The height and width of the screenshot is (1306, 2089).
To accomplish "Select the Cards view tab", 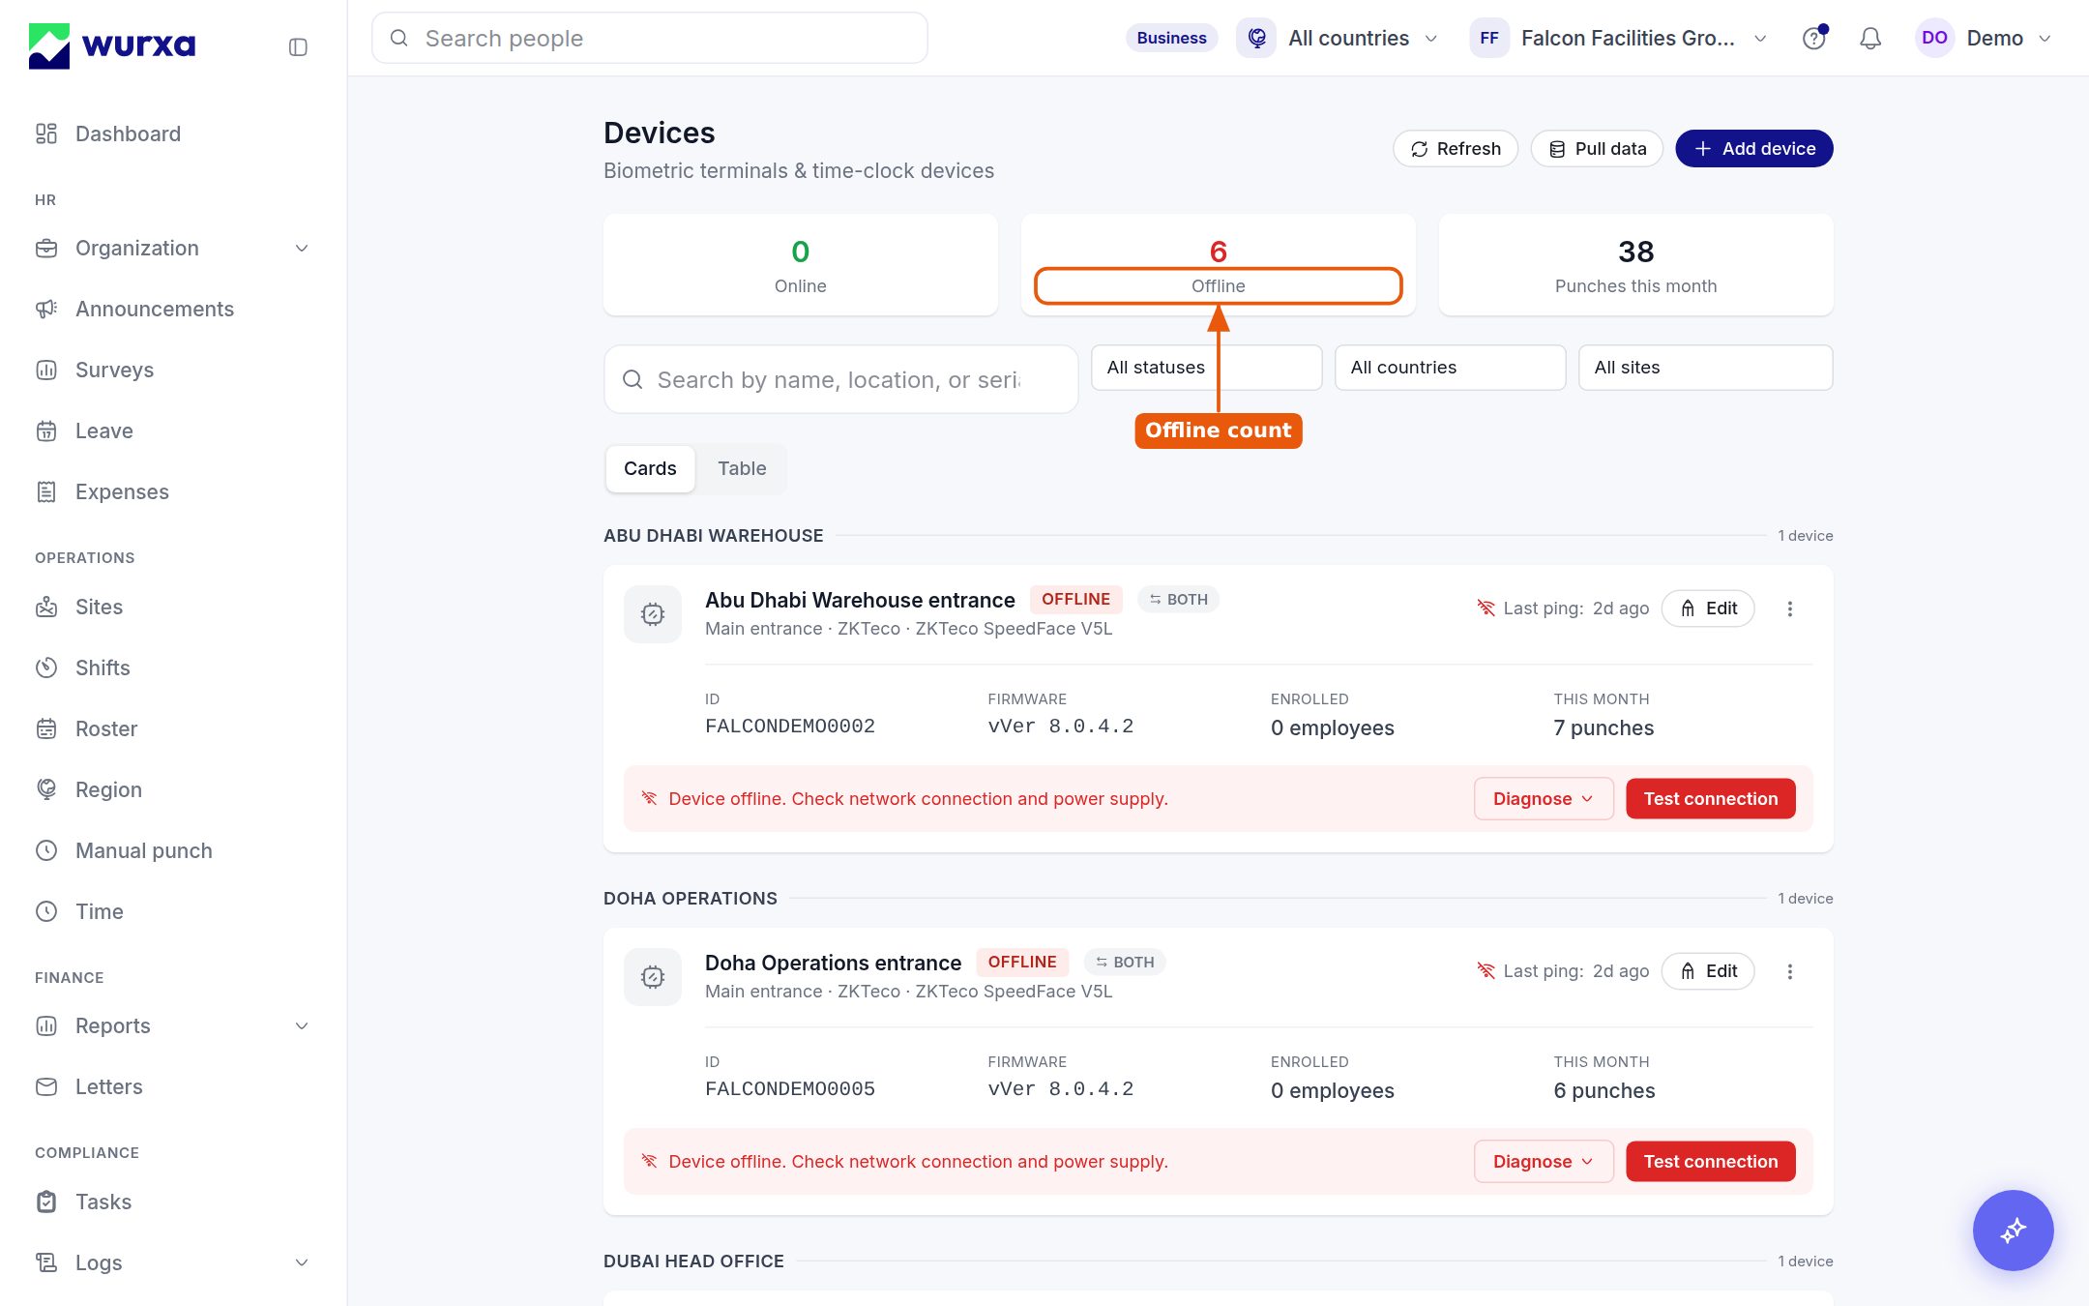I will 650,468.
